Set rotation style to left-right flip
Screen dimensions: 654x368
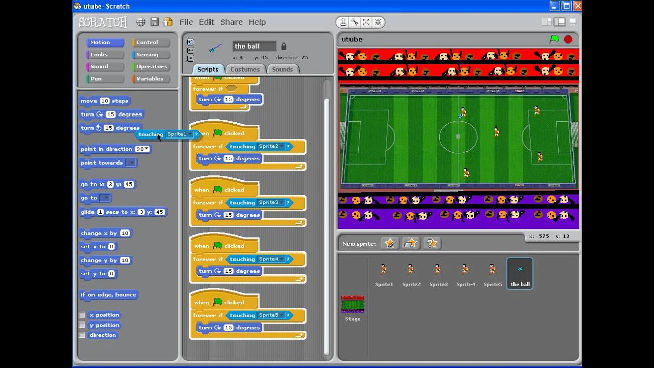pyautogui.click(x=191, y=50)
